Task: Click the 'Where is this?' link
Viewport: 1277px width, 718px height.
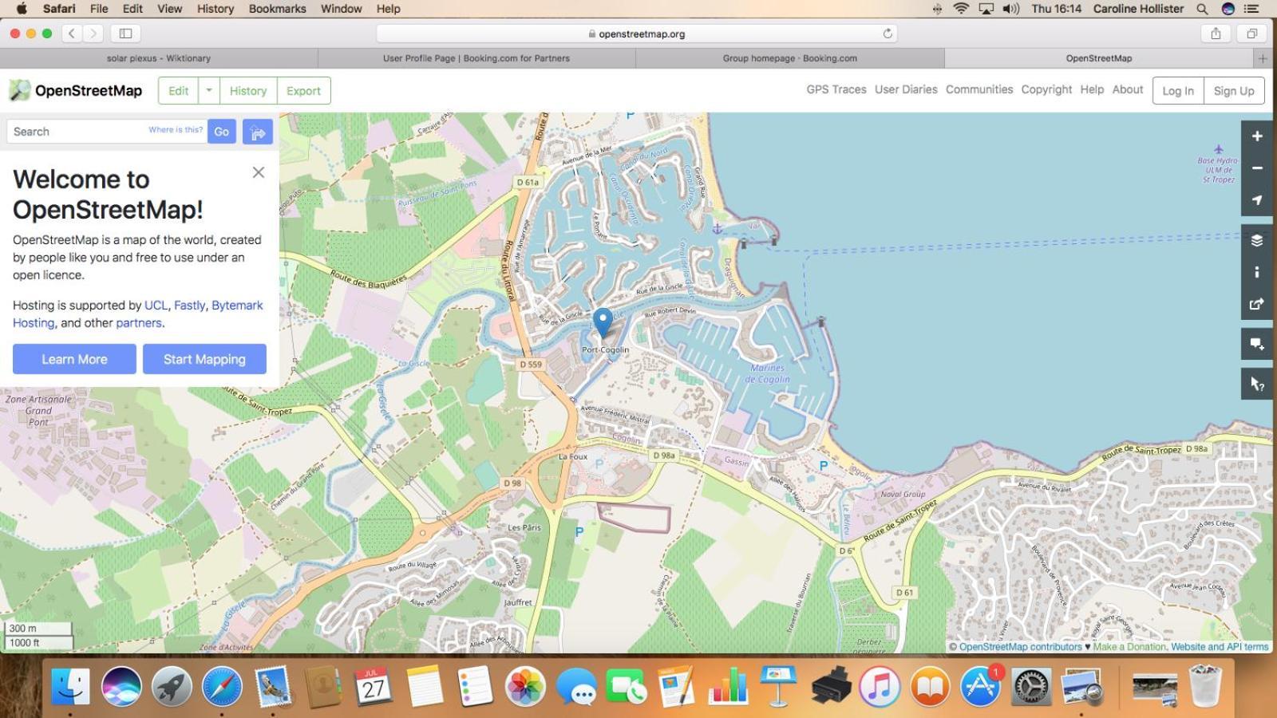Action: tap(176, 129)
